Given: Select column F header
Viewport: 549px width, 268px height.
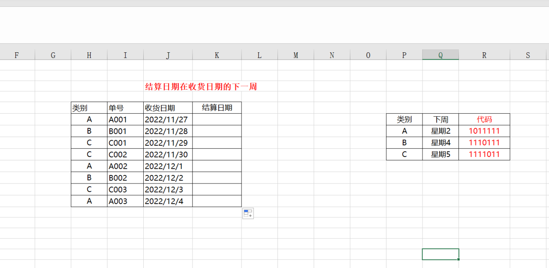Looking at the screenshot, I should click(17, 55).
